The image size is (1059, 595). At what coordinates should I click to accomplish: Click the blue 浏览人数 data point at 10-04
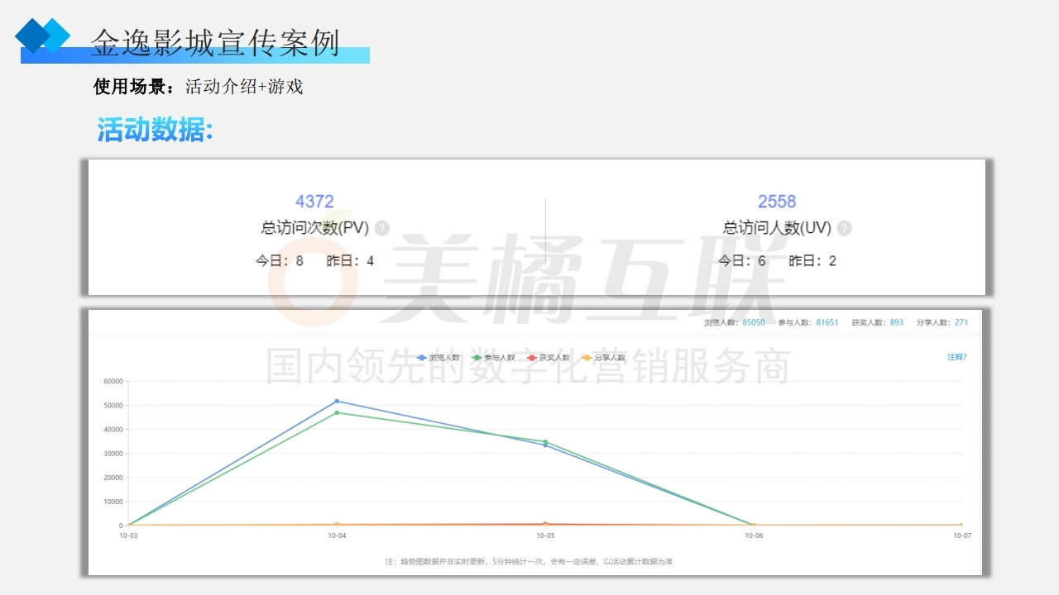[x=337, y=402]
